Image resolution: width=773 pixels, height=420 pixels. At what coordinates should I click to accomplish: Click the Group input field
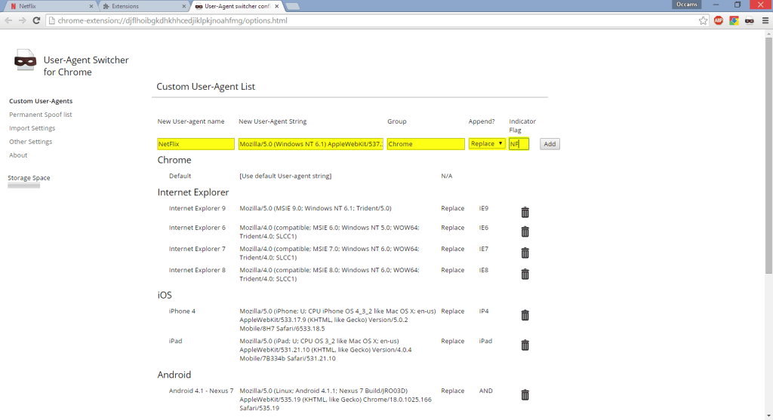tap(426, 144)
